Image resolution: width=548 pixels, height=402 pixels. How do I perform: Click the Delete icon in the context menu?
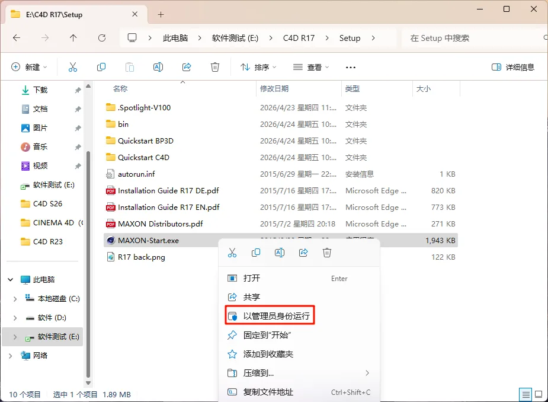tap(327, 253)
